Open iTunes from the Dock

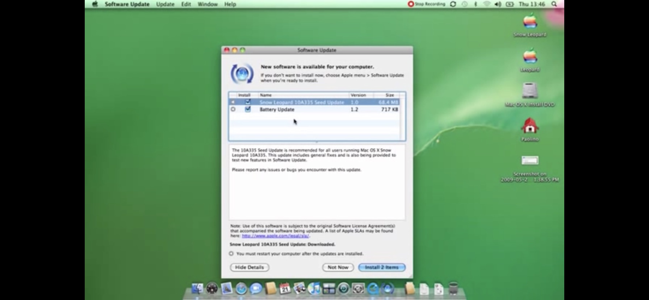314,289
